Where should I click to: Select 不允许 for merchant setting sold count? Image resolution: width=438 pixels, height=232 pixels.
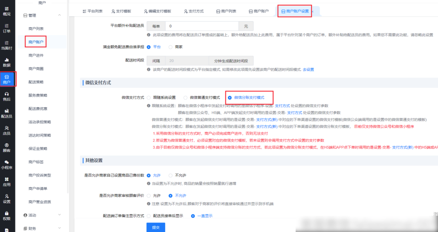point(170,175)
